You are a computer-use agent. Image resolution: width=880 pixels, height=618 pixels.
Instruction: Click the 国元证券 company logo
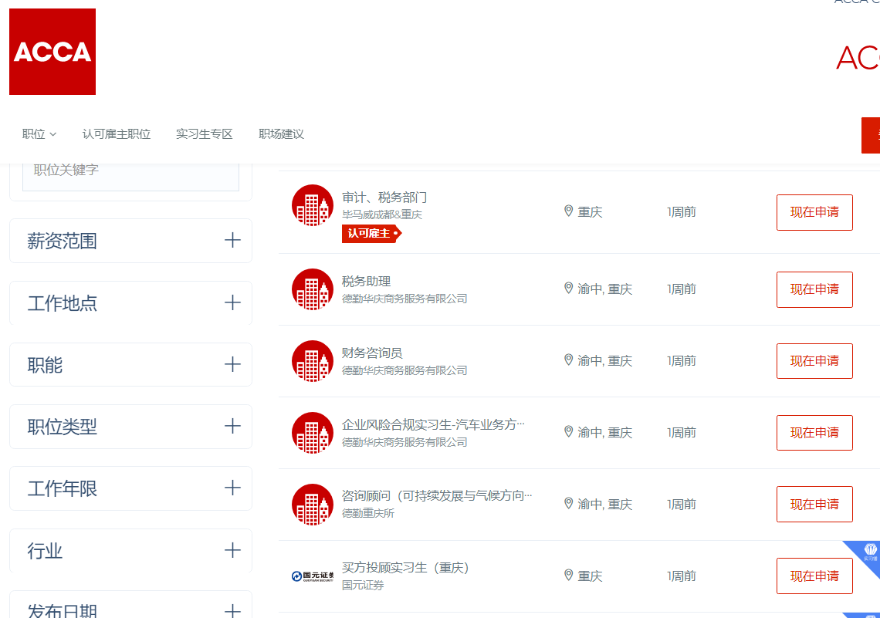313,576
